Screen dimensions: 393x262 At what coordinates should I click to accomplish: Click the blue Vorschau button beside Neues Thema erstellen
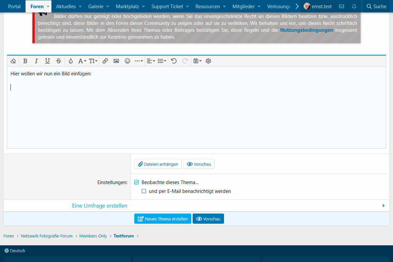tap(208, 219)
